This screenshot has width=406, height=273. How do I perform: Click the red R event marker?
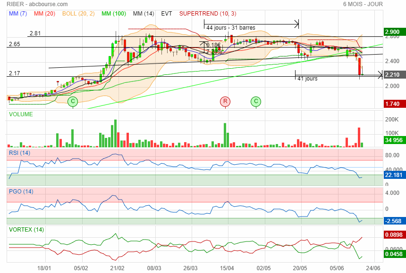[225, 102]
